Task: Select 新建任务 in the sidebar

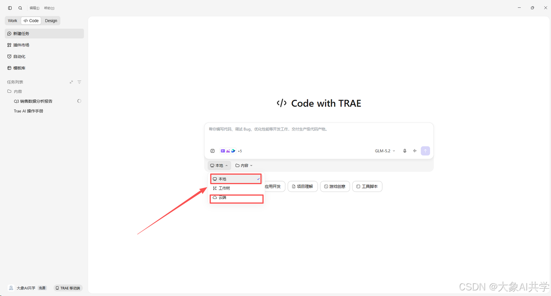Action: pyautogui.click(x=44, y=34)
